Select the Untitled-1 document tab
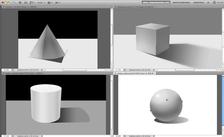 coord(21,7)
